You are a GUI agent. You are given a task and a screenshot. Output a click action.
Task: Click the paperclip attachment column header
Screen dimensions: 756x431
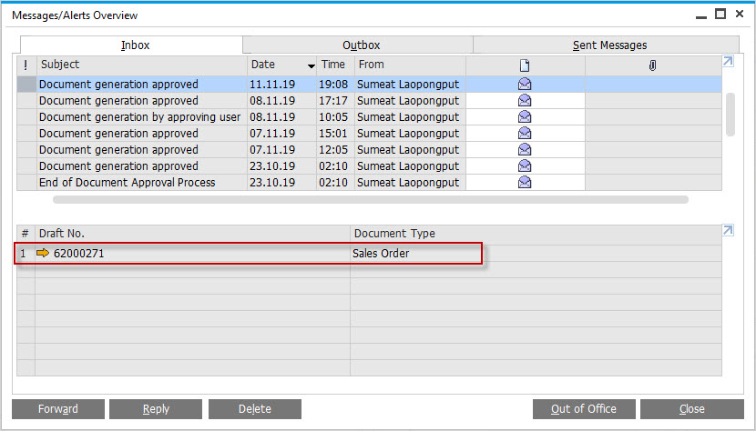point(653,65)
